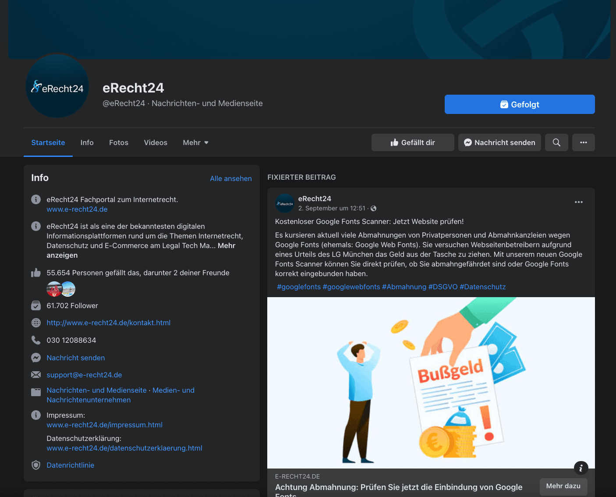Open the page search magnifier icon
Viewport: 616px width, 497px height.
pos(556,142)
